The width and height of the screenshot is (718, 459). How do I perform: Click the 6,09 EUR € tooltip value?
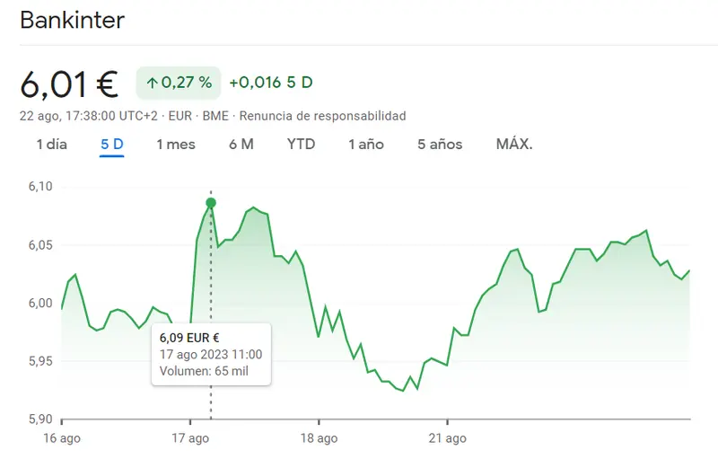[189, 338]
